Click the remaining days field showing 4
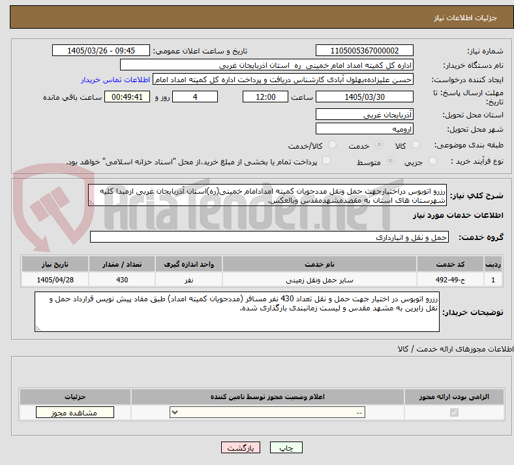The image size is (514, 465). 195,97
